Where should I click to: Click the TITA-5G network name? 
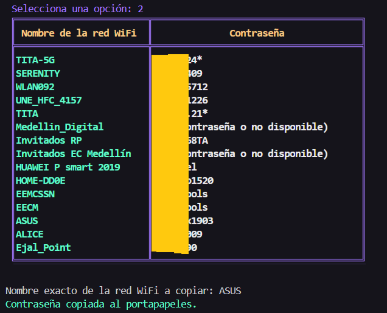click(x=39, y=60)
